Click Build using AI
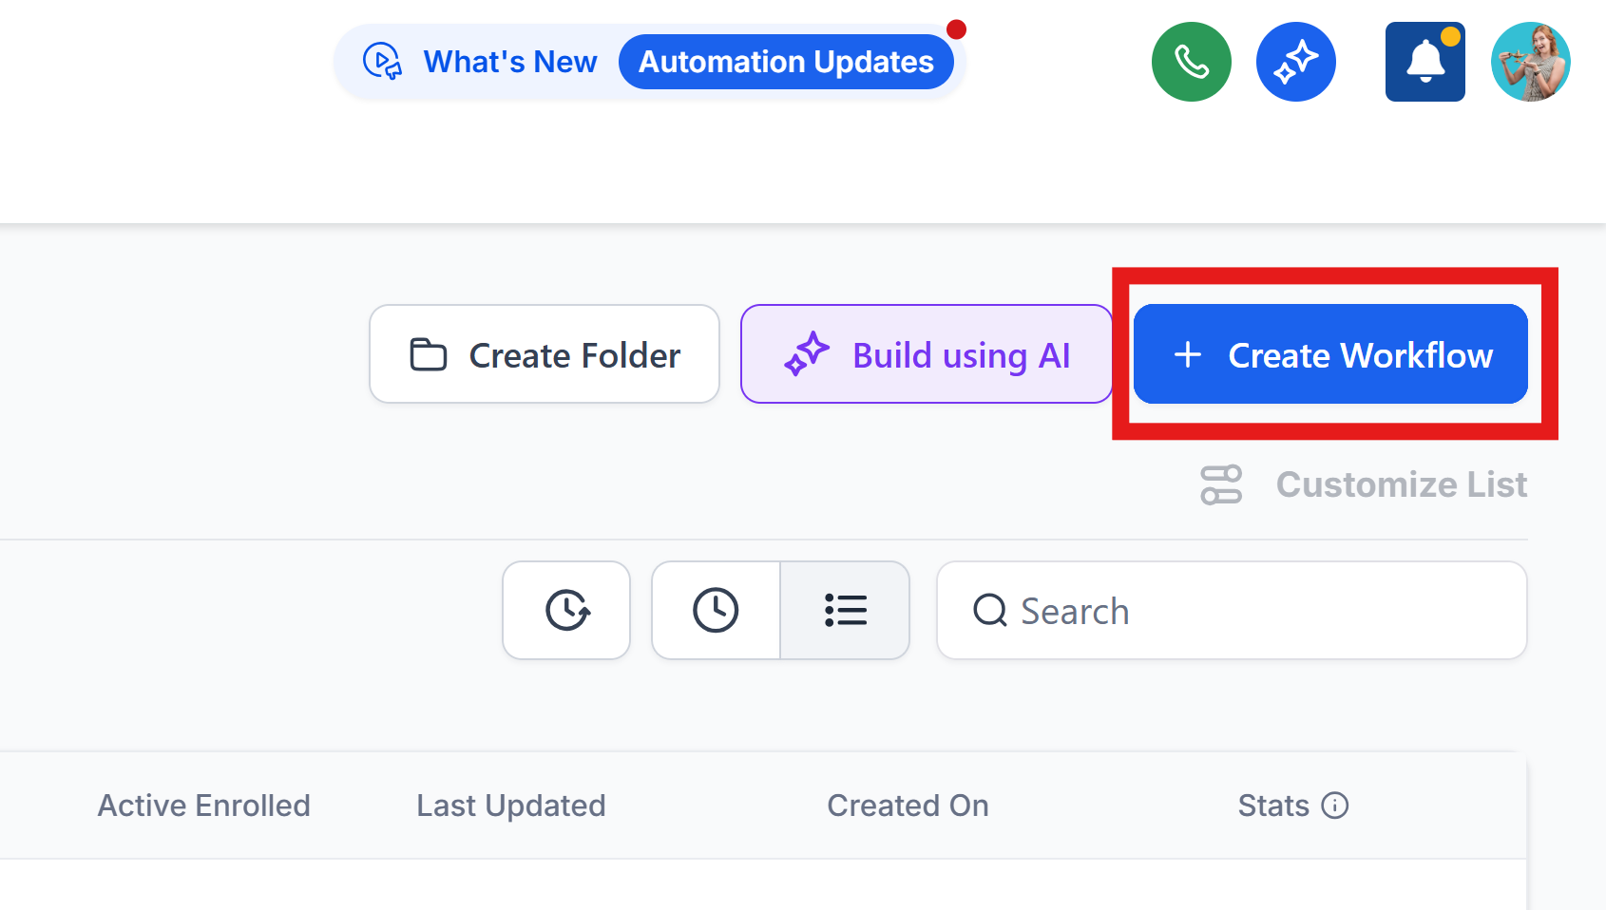 coord(927,354)
